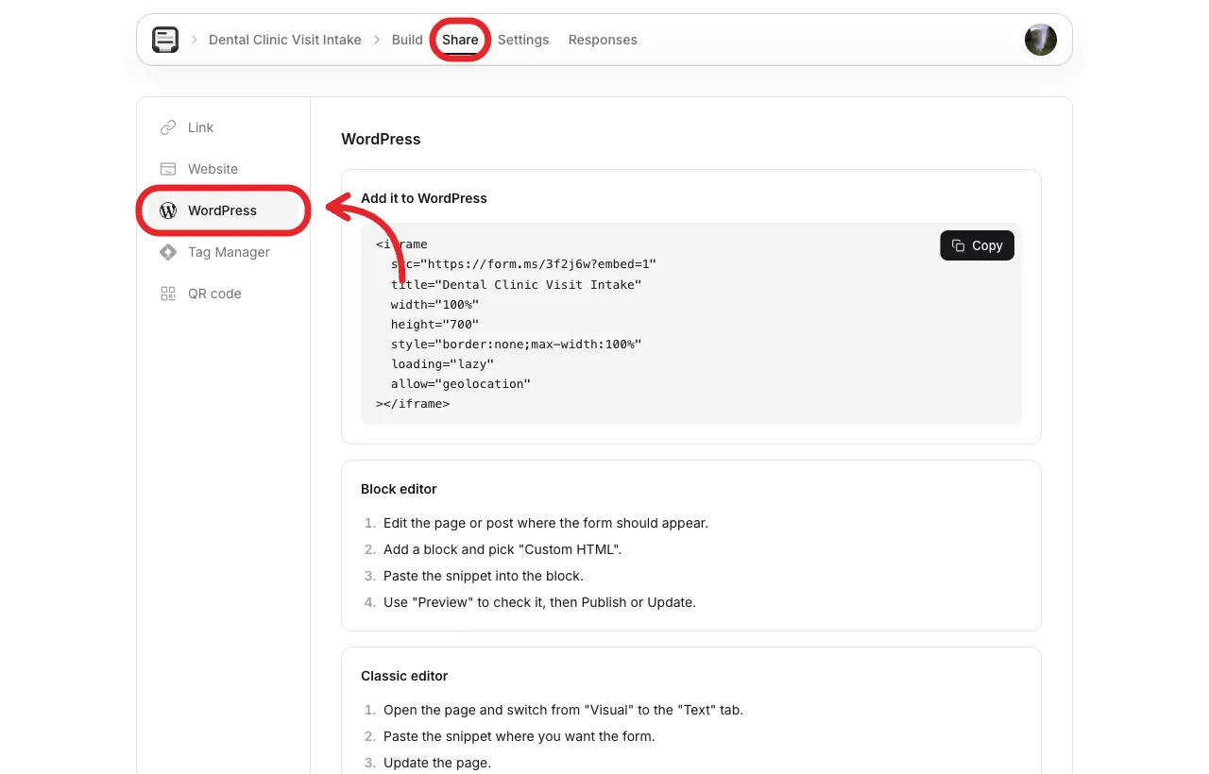This screenshot has width=1209, height=774.
Task: Click the Block editor heading
Action: [x=399, y=489]
